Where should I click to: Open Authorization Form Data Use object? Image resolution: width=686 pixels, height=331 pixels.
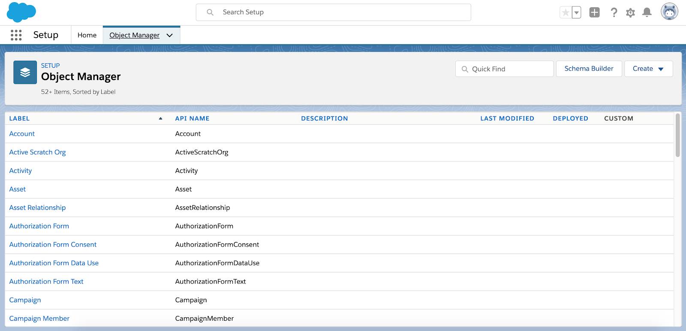54,262
